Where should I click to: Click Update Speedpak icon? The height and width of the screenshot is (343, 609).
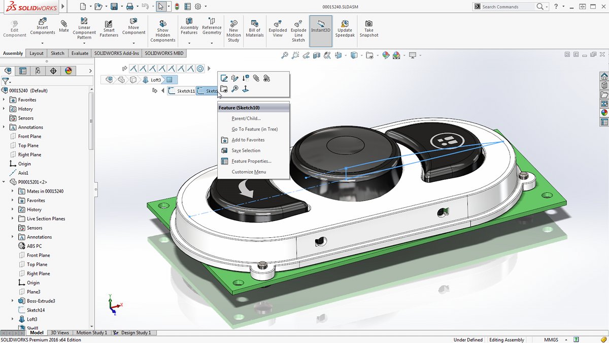click(345, 23)
